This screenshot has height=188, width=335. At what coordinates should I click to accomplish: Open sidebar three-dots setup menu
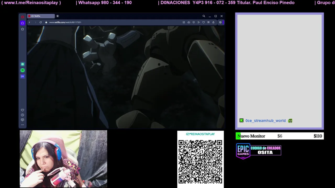23,125
